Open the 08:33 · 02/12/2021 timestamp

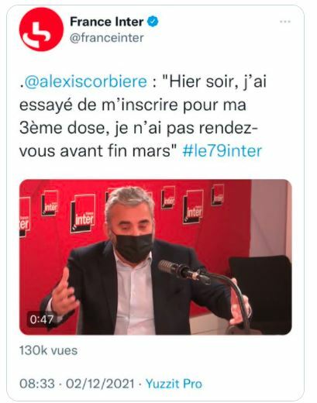(77, 384)
